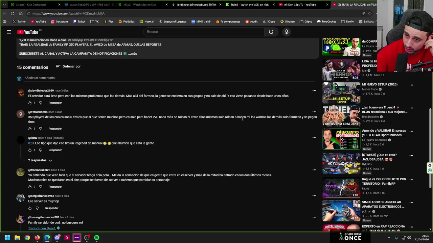This screenshot has height=243, width=433.
Task: Activate voice search microphone
Action: click(287, 32)
